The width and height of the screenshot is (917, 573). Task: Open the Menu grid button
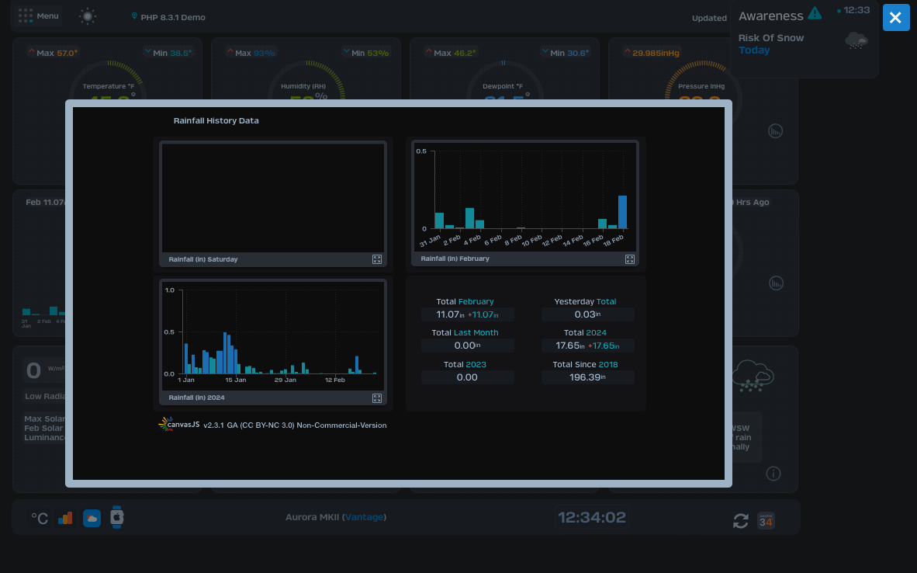[39, 16]
